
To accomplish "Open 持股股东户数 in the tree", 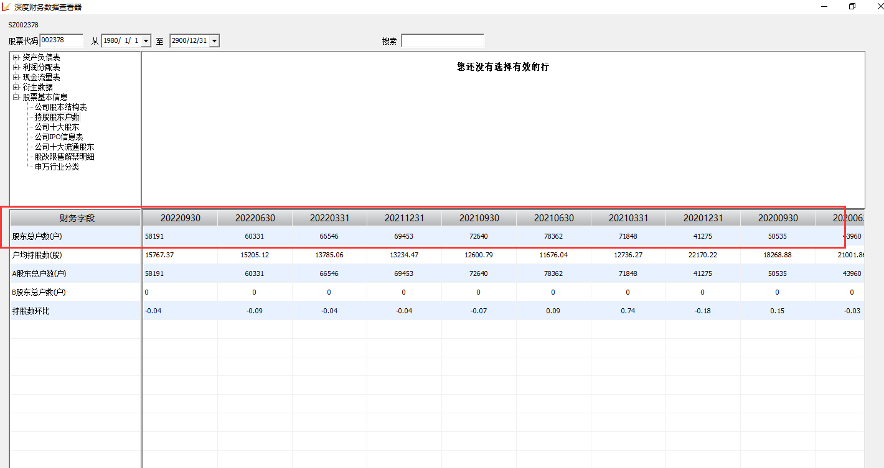I will point(57,117).
